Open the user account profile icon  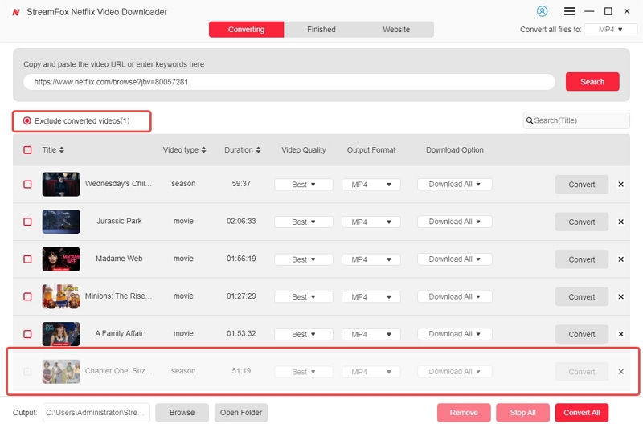(542, 11)
